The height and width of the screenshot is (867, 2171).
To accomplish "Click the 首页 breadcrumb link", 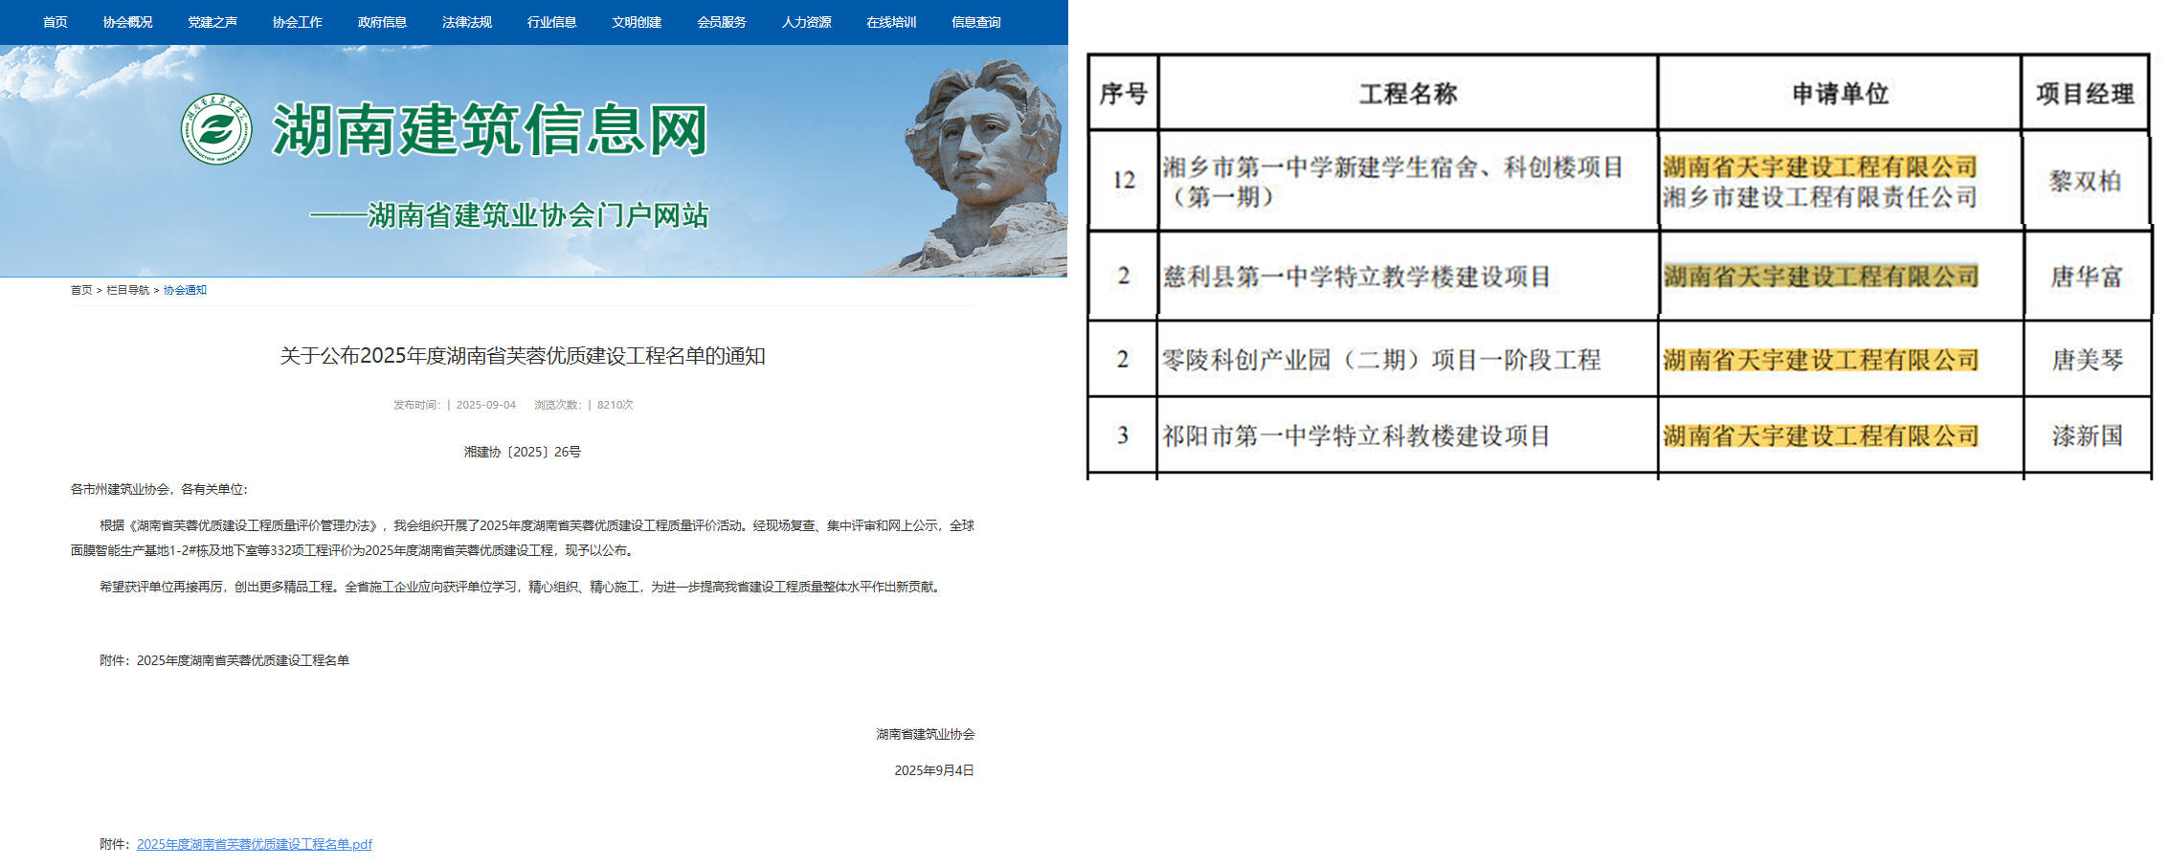I will 81,290.
